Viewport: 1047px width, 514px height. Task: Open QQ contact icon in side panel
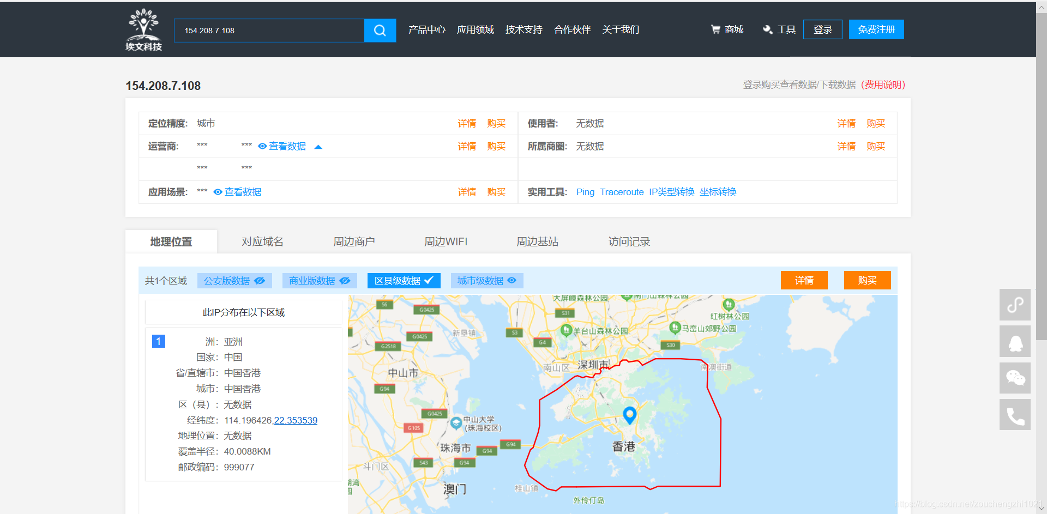[1015, 342]
